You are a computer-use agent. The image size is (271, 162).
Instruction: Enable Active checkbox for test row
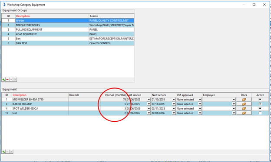click(260, 113)
